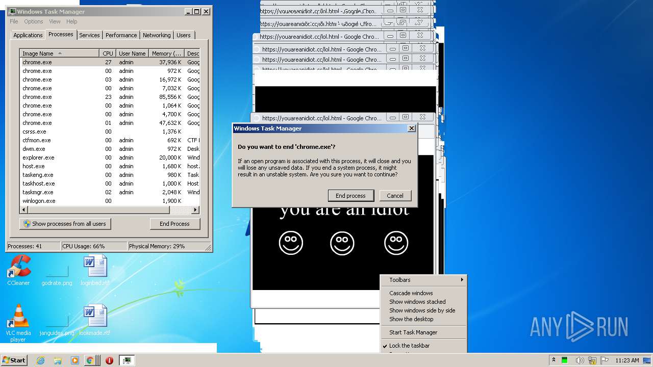Select the lookmade.rtf desktop file

pyautogui.click(x=95, y=320)
